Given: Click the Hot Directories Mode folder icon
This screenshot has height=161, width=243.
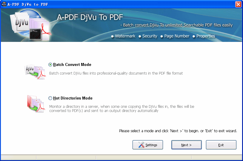Looking at the screenshot, I should [x=36, y=104].
